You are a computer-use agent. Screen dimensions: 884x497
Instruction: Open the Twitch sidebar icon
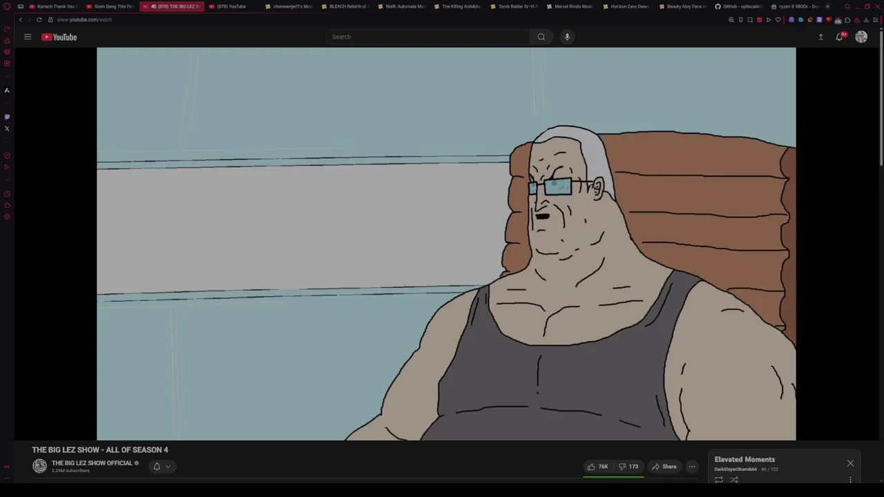tap(7, 117)
